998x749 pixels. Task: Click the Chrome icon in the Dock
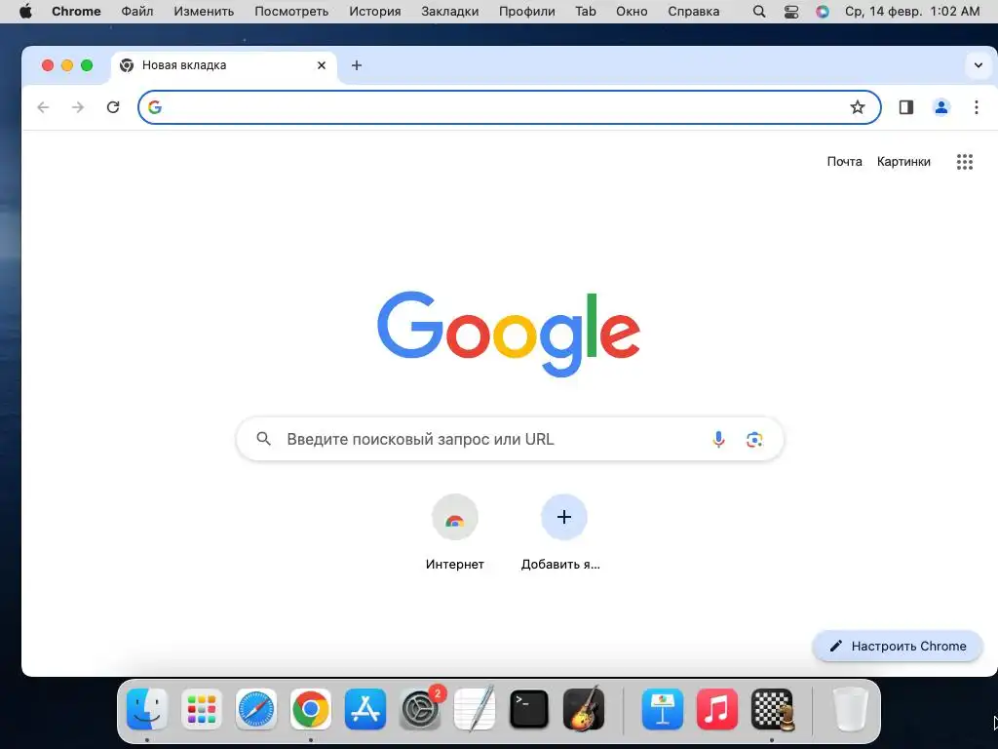coord(311,710)
